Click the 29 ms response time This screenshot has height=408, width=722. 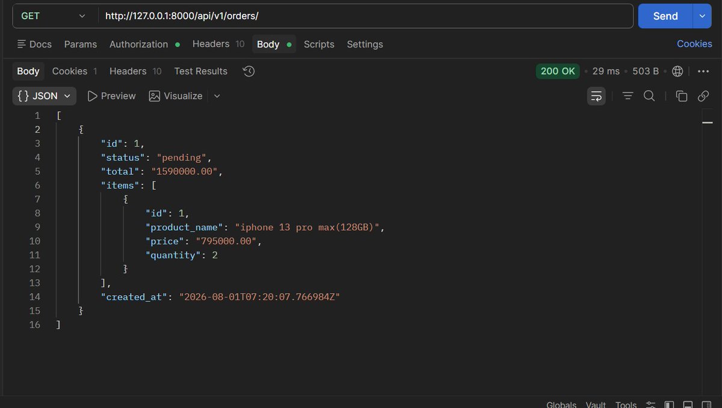[606, 71]
